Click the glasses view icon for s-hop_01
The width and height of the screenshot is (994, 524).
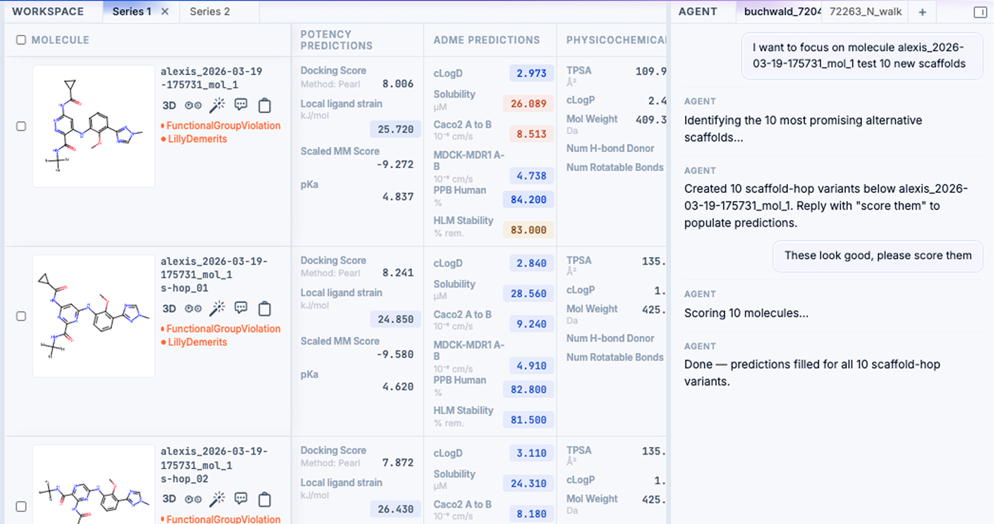click(x=193, y=308)
